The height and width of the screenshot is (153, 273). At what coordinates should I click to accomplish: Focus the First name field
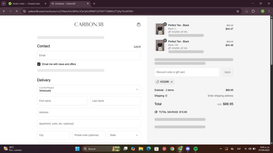coord(62,101)
